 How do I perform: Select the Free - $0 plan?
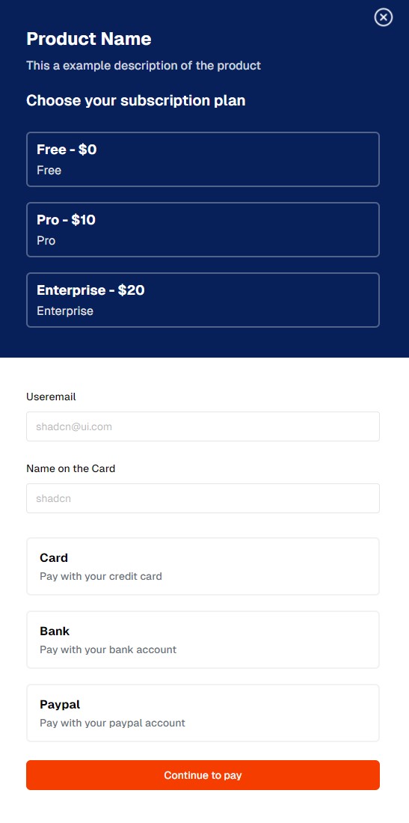[203, 159]
